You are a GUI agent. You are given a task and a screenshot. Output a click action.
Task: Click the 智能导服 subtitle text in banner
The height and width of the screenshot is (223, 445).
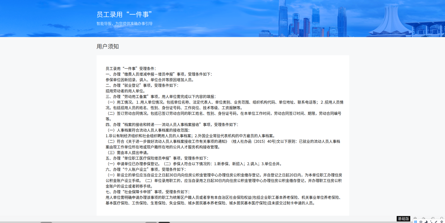[x=124, y=24]
